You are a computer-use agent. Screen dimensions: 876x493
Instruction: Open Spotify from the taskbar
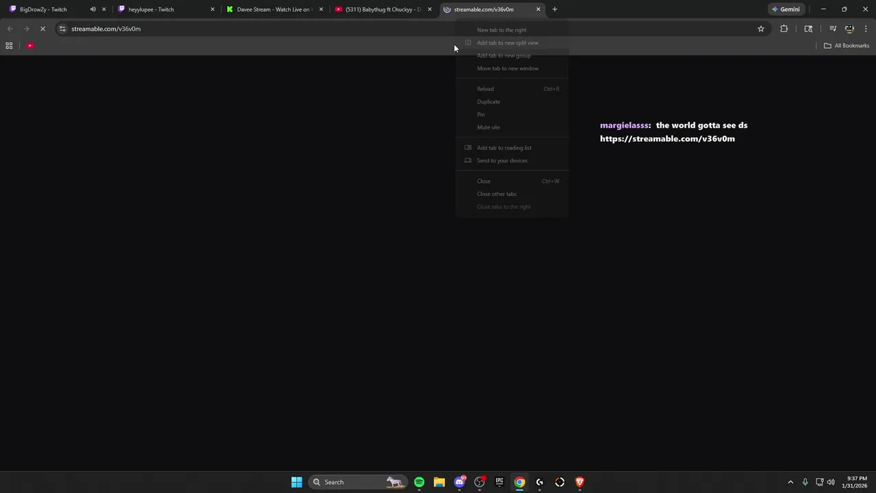click(x=419, y=482)
